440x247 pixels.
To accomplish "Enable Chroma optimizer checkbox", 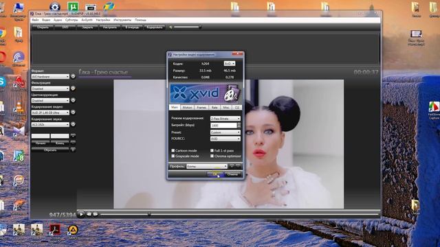I will [212, 156].
